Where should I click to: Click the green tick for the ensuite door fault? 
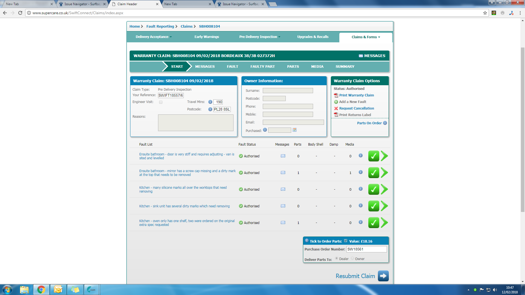tap(374, 156)
